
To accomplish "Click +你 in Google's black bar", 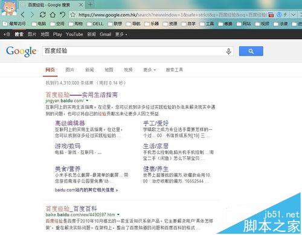I will click(x=7, y=34).
